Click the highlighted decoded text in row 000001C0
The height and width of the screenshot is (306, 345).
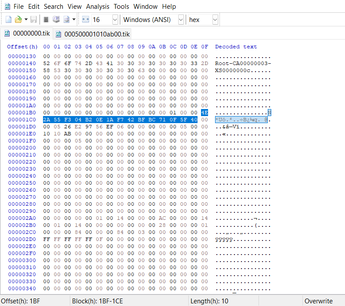(241, 120)
